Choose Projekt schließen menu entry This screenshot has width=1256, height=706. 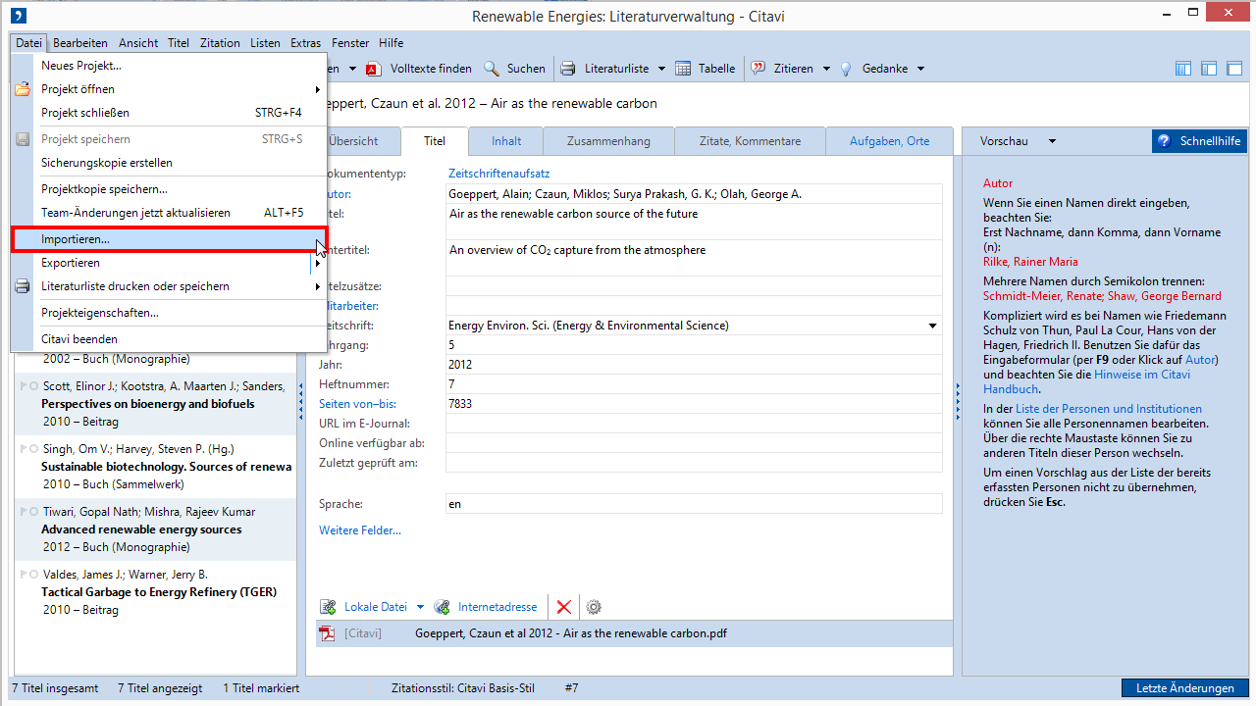169,113
